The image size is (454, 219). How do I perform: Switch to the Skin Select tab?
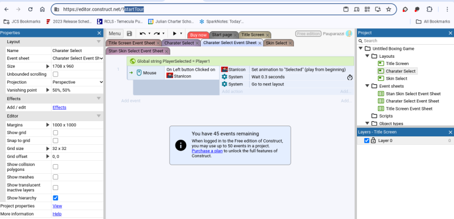pos(276,43)
